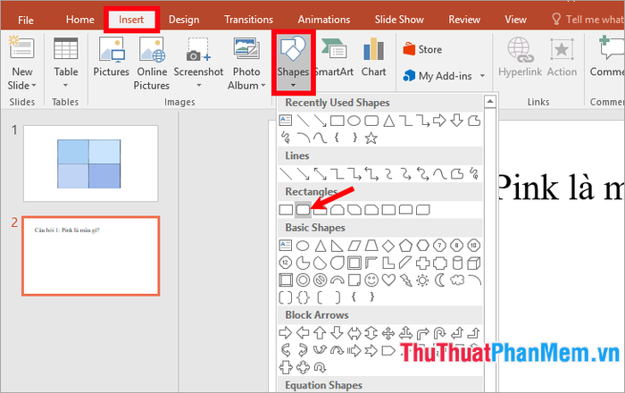
Task: Select the Rounded Rectangle shape
Action: click(303, 209)
